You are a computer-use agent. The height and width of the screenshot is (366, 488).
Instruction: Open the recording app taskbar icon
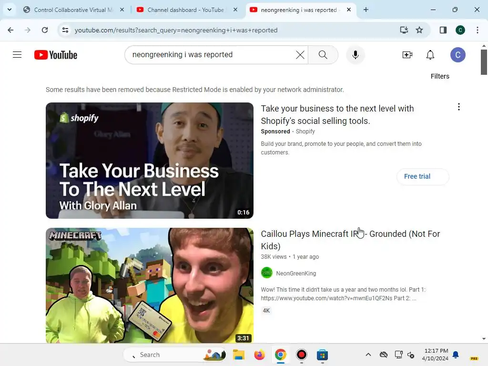coord(301,355)
